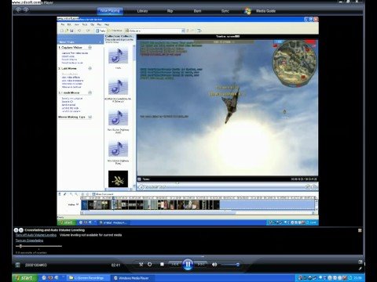This screenshot has width=377, height=282.
Task: Close the enhancements pane
Action: [x=360, y=230]
